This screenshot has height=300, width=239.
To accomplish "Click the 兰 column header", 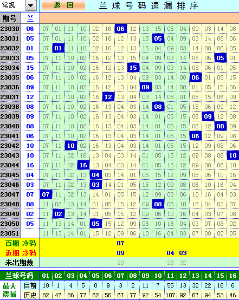I will (x=30, y=18).
